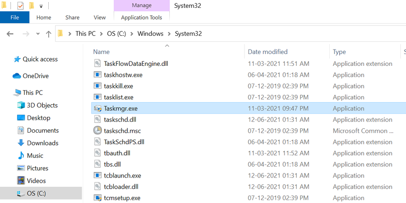
Task: Click the Music note icon
Action: coord(21,155)
